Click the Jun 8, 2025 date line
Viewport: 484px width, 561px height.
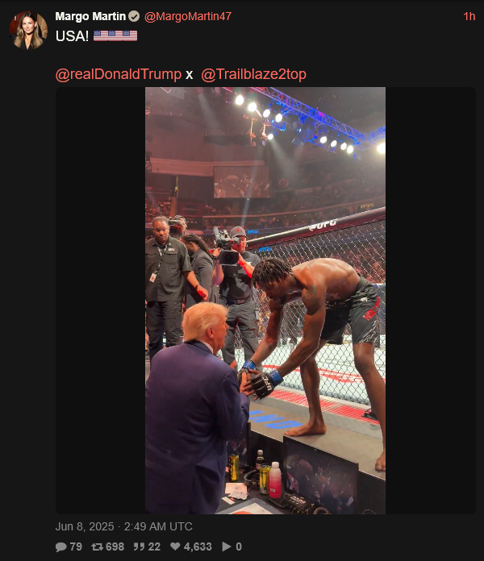click(x=124, y=526)
